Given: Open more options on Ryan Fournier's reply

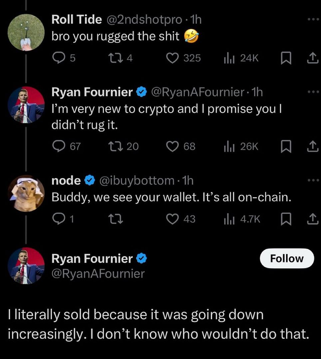Looking at the screenshot, I should pos(313,92).
